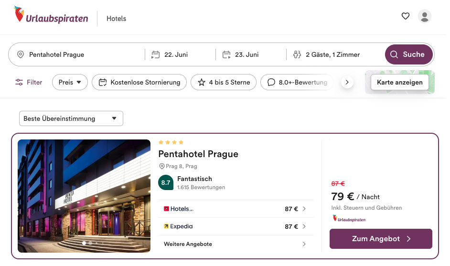Screen dimensions: 450x266
Task: Click the 79 € / Nacht price
Action: coord(355,197)
